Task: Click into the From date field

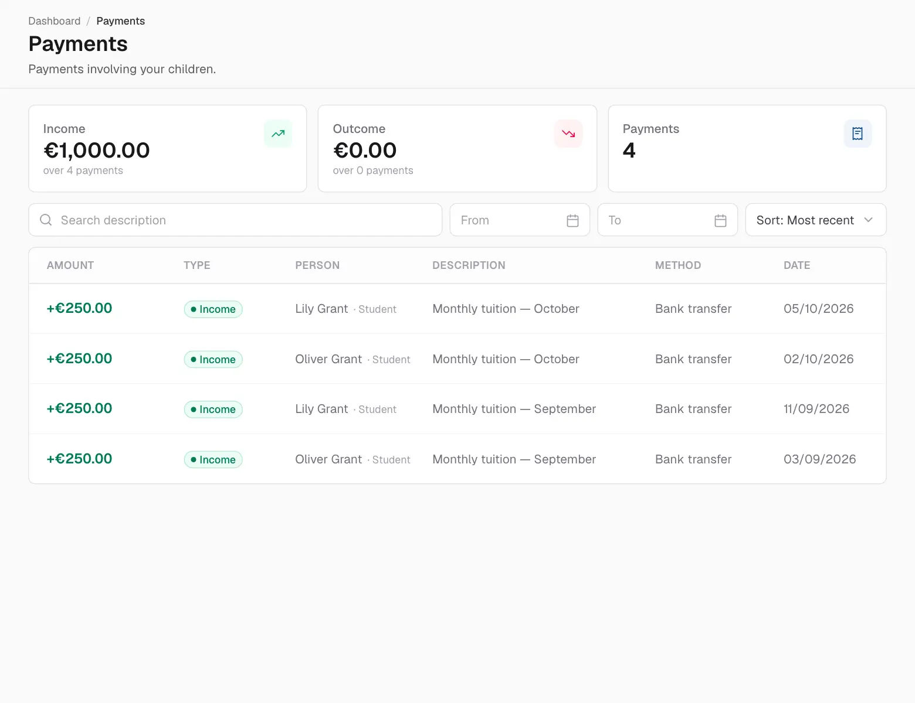Action: (x=520, y=220)
